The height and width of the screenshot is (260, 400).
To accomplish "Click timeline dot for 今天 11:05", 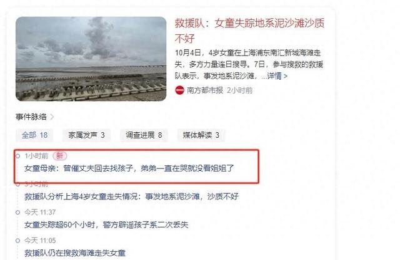I will click(x=17, y=241).
